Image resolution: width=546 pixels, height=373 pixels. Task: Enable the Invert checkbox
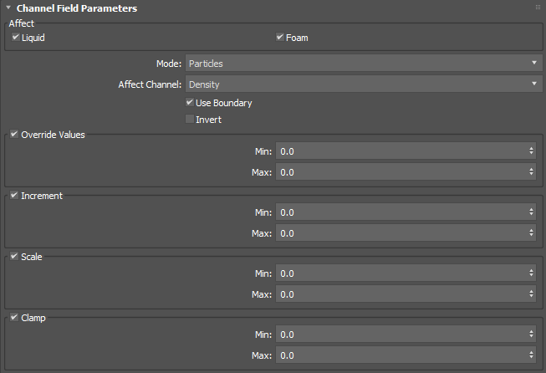190,120
